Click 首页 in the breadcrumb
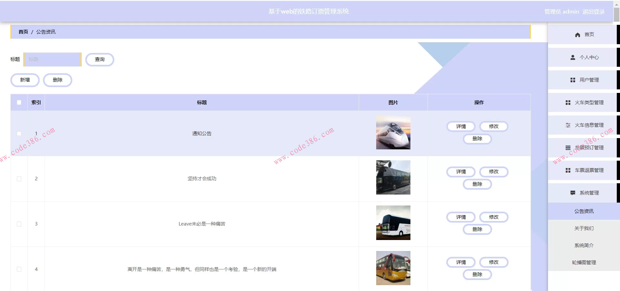 coord(23,32)
